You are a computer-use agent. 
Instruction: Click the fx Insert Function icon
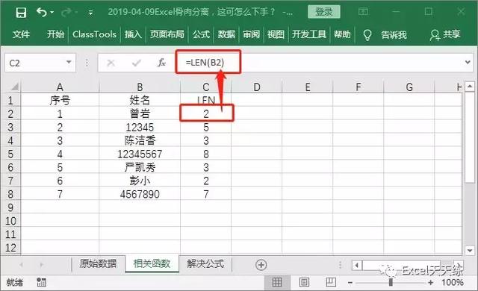pos(161,63)
